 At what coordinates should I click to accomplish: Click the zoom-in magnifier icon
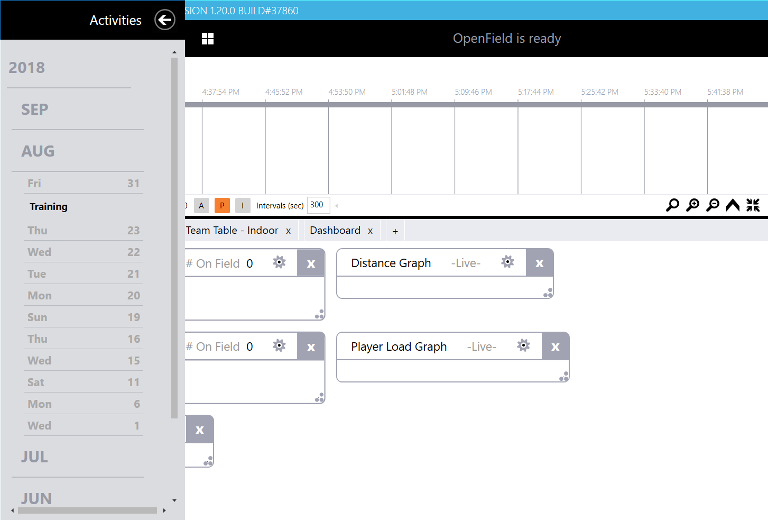coord(692,205)
